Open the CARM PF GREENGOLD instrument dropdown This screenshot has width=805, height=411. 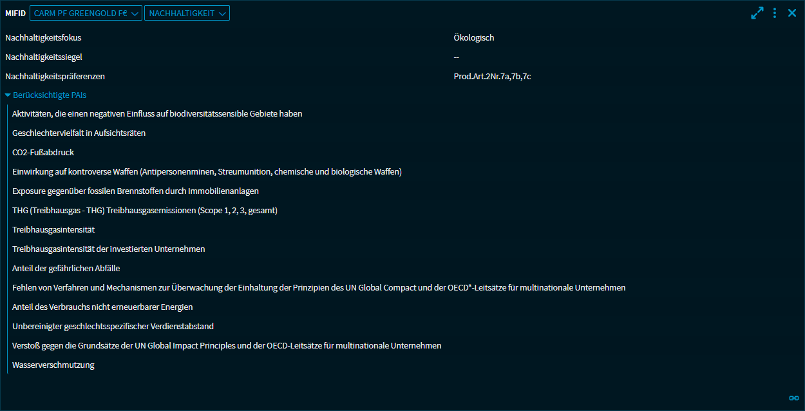[x=86, y=13]
